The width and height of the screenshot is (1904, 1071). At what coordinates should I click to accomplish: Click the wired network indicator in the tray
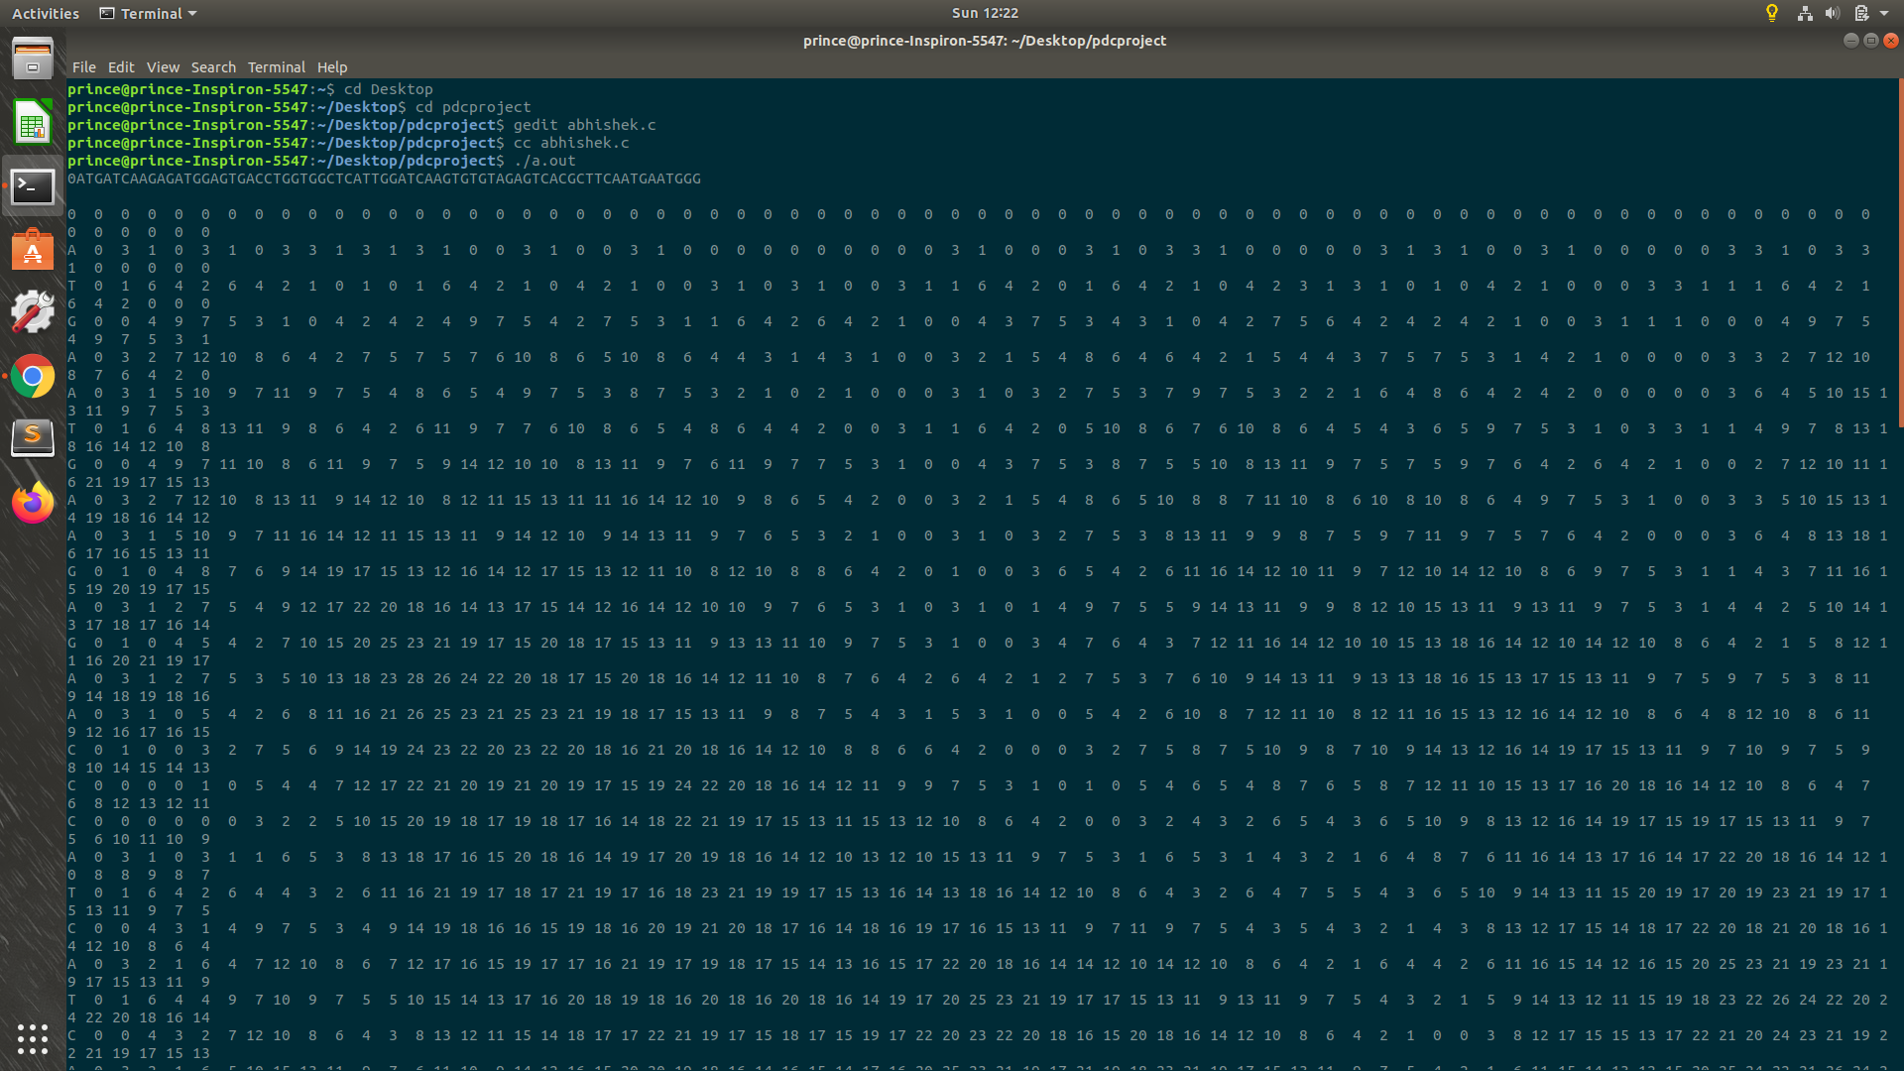(x=1805, y=13)
